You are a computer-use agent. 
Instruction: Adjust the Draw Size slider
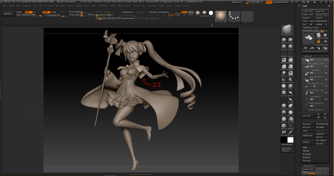pyautogui.click(x=82, y=15)
